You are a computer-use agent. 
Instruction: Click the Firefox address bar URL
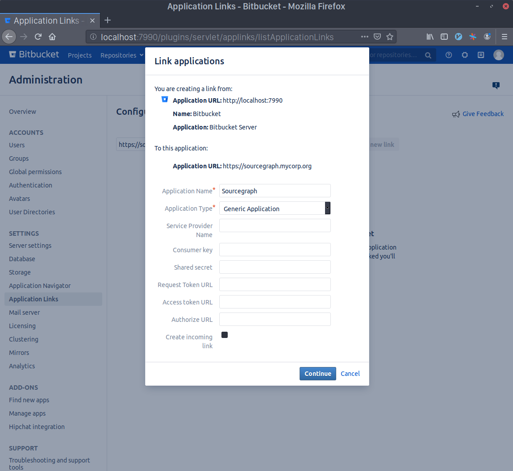(x=217, y=37)
